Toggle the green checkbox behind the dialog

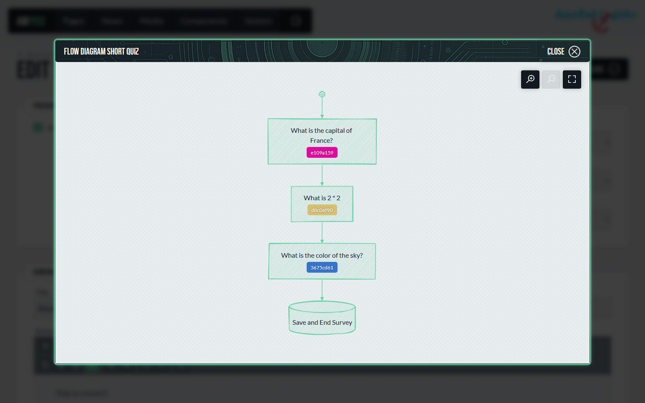coord(38,127)
